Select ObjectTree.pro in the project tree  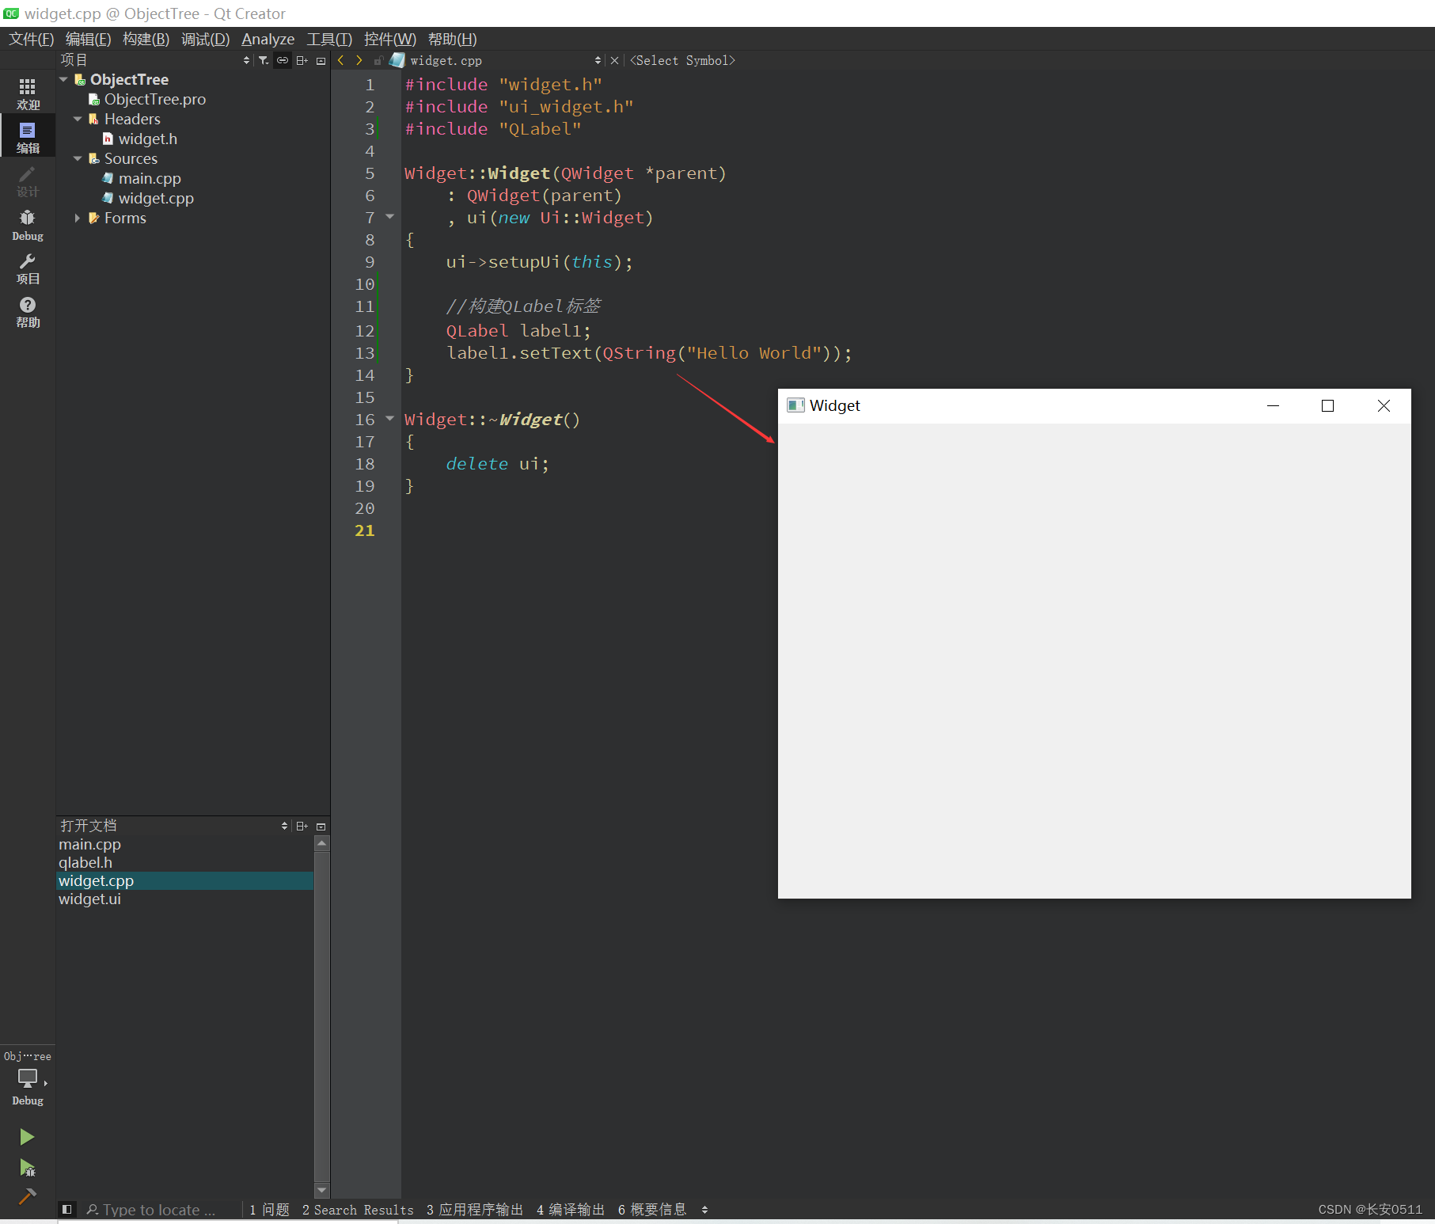pos(155,99)
